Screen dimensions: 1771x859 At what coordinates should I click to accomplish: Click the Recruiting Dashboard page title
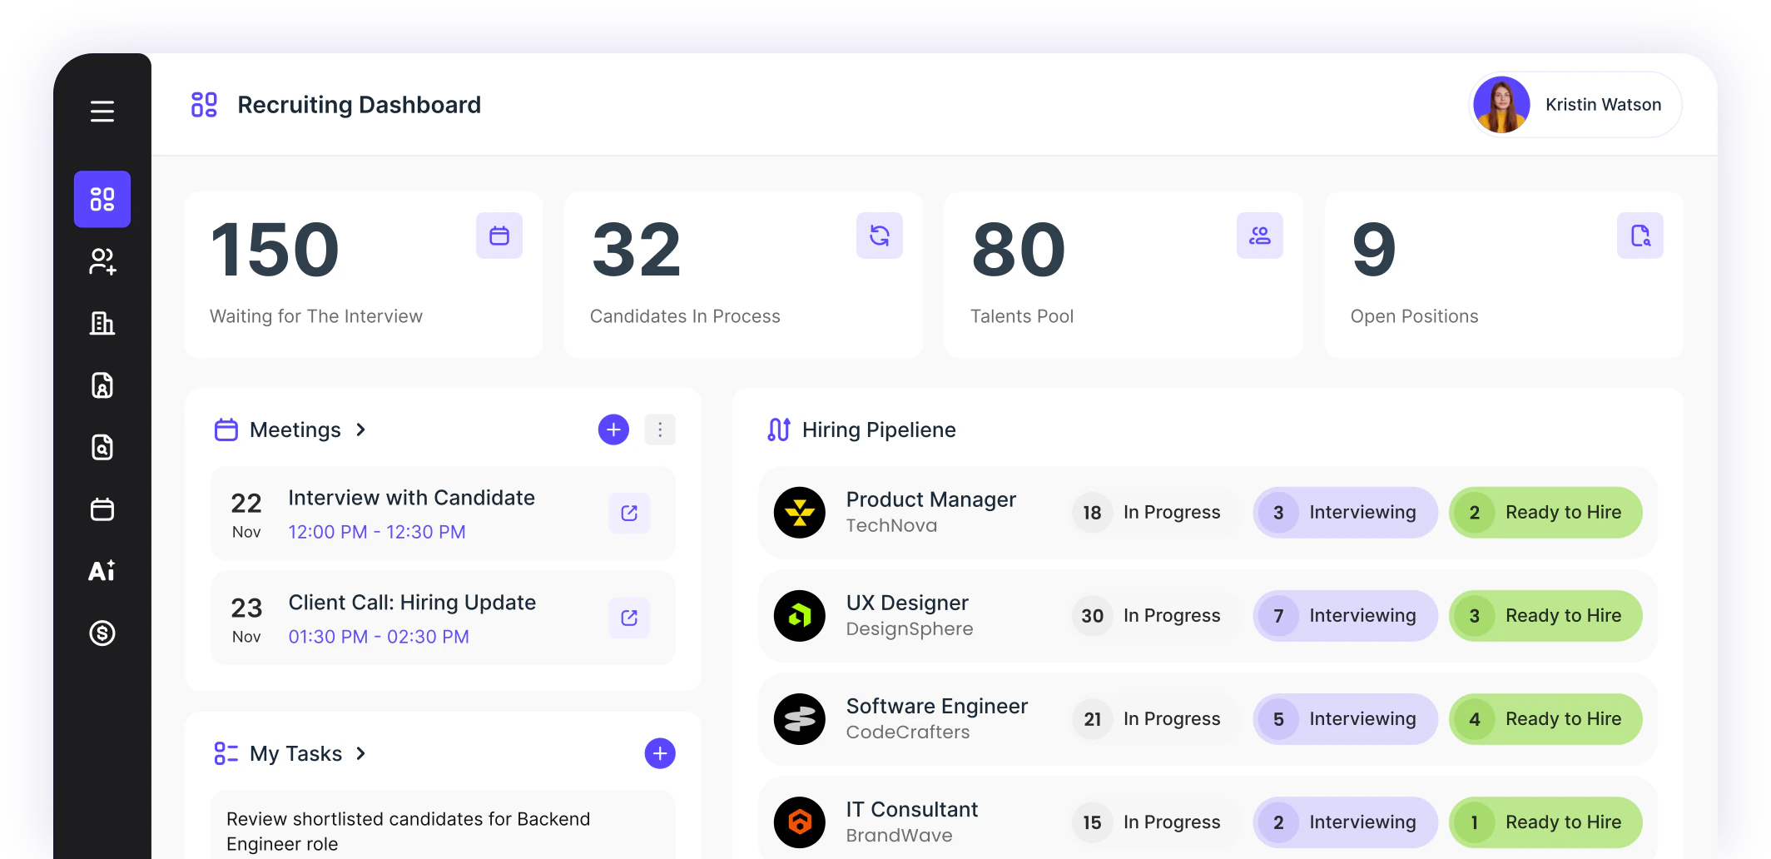[x=360, y=105]
